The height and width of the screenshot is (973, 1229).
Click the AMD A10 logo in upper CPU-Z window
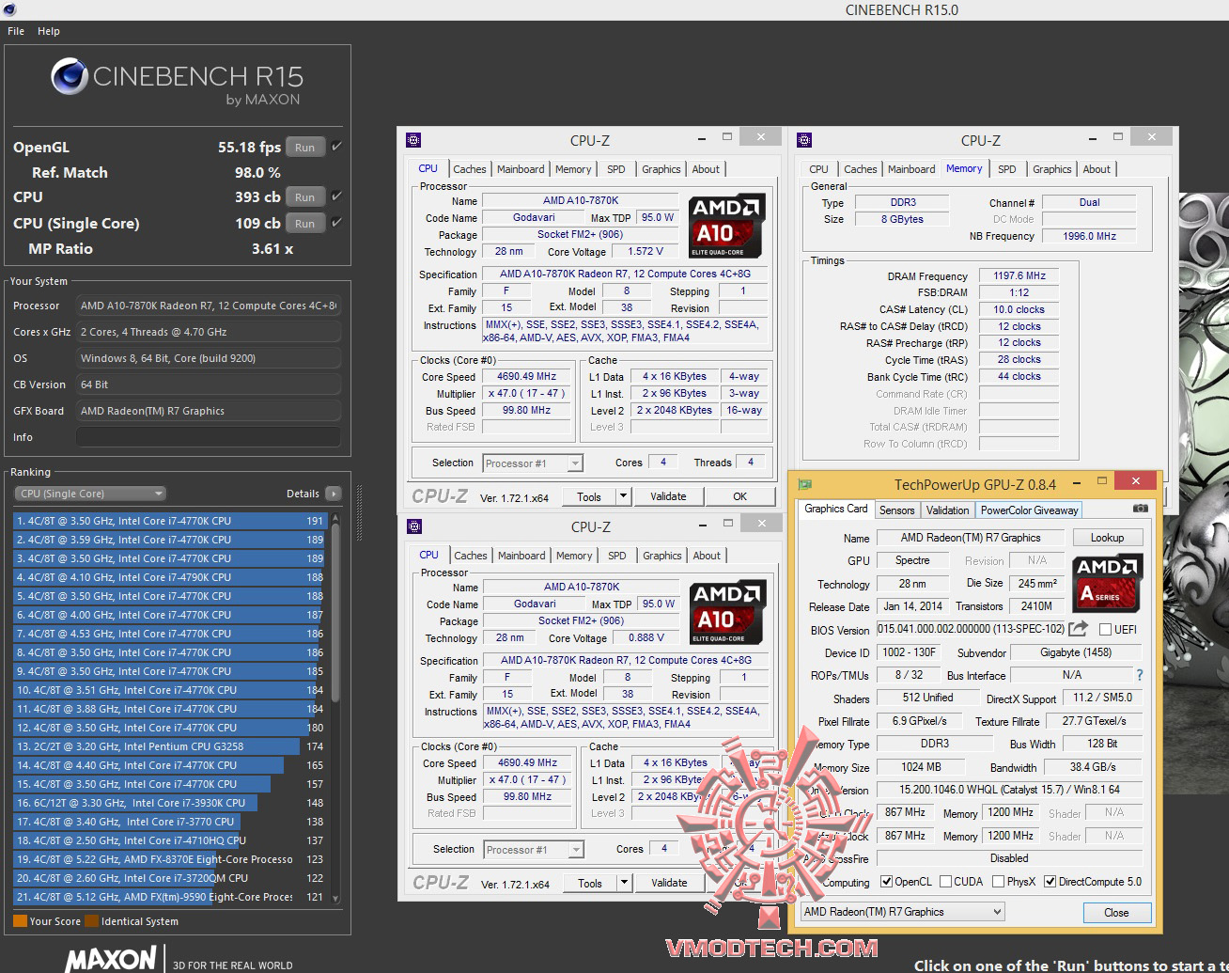[x=726, y=227]
